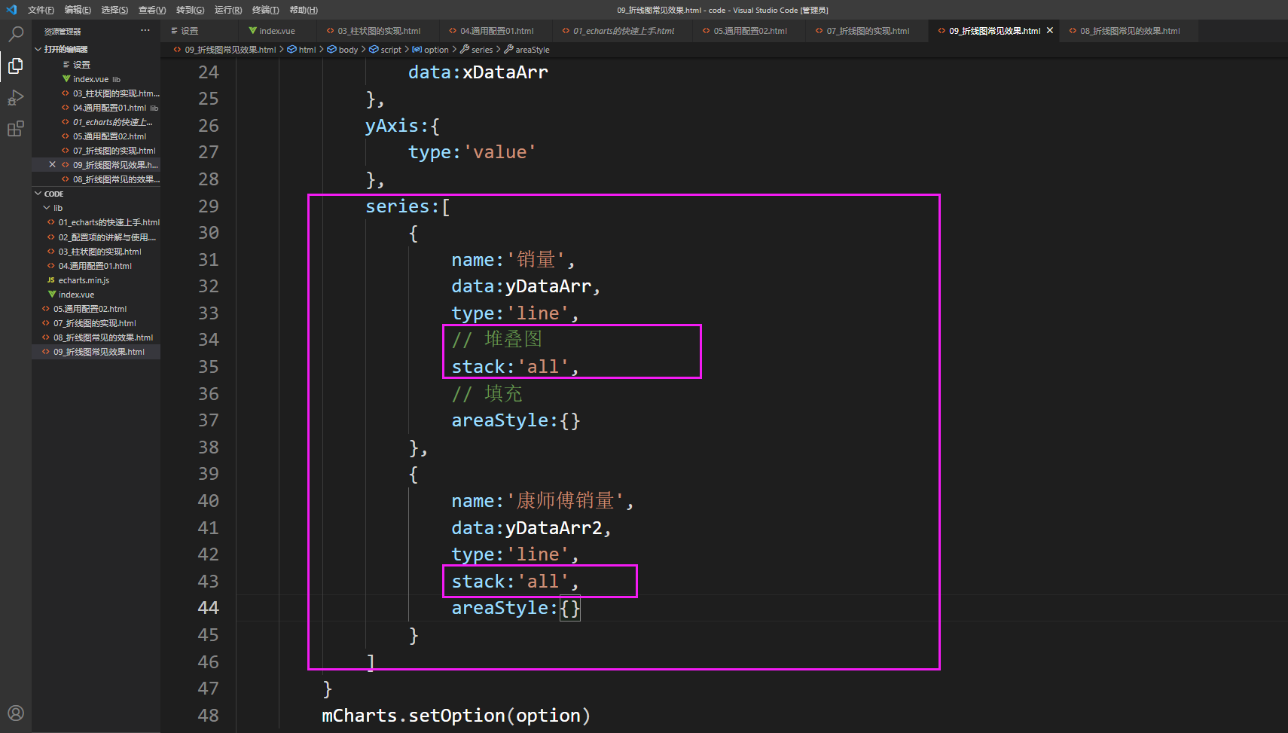
Task: Open the Accounts icon at bottom
Action: [x=15, y=713]
